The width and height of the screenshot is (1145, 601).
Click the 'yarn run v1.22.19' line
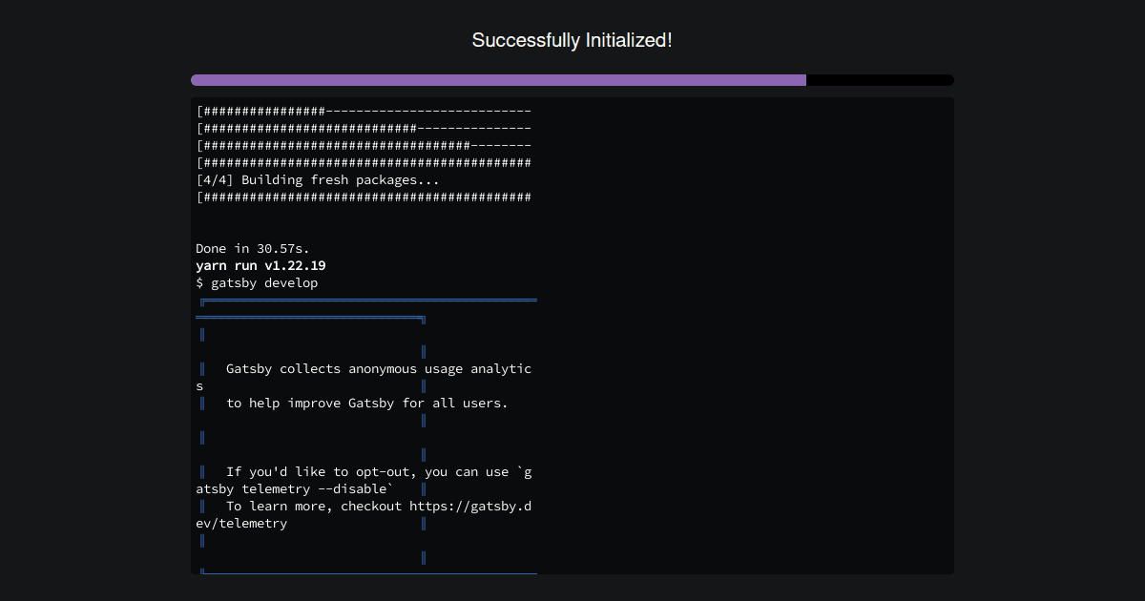click(260, 265)
